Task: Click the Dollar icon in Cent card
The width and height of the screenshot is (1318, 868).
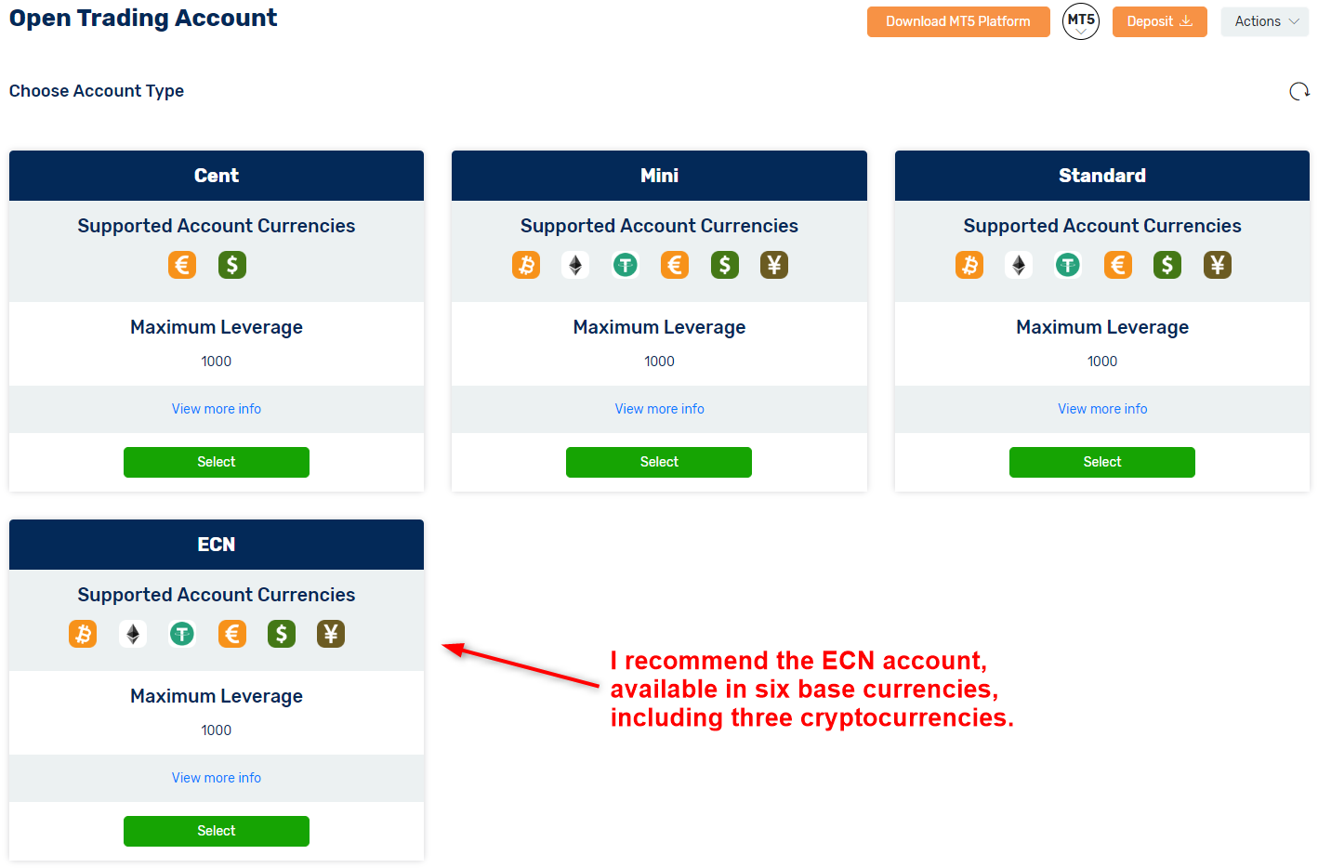Action: [x=232, y=265]
